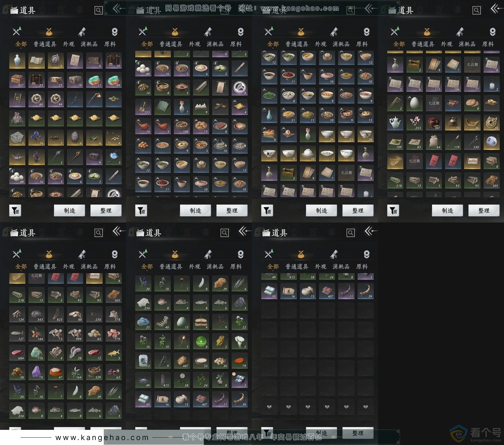The image size is (504, 445).
Task: Open the weapons category icon in top-left panel
Action: 17,31
